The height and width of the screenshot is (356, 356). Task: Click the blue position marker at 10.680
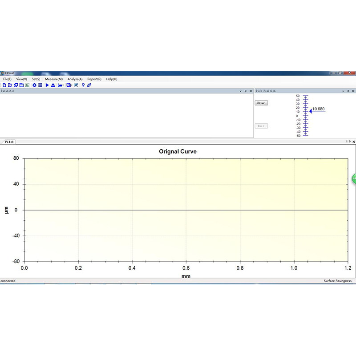310,111
